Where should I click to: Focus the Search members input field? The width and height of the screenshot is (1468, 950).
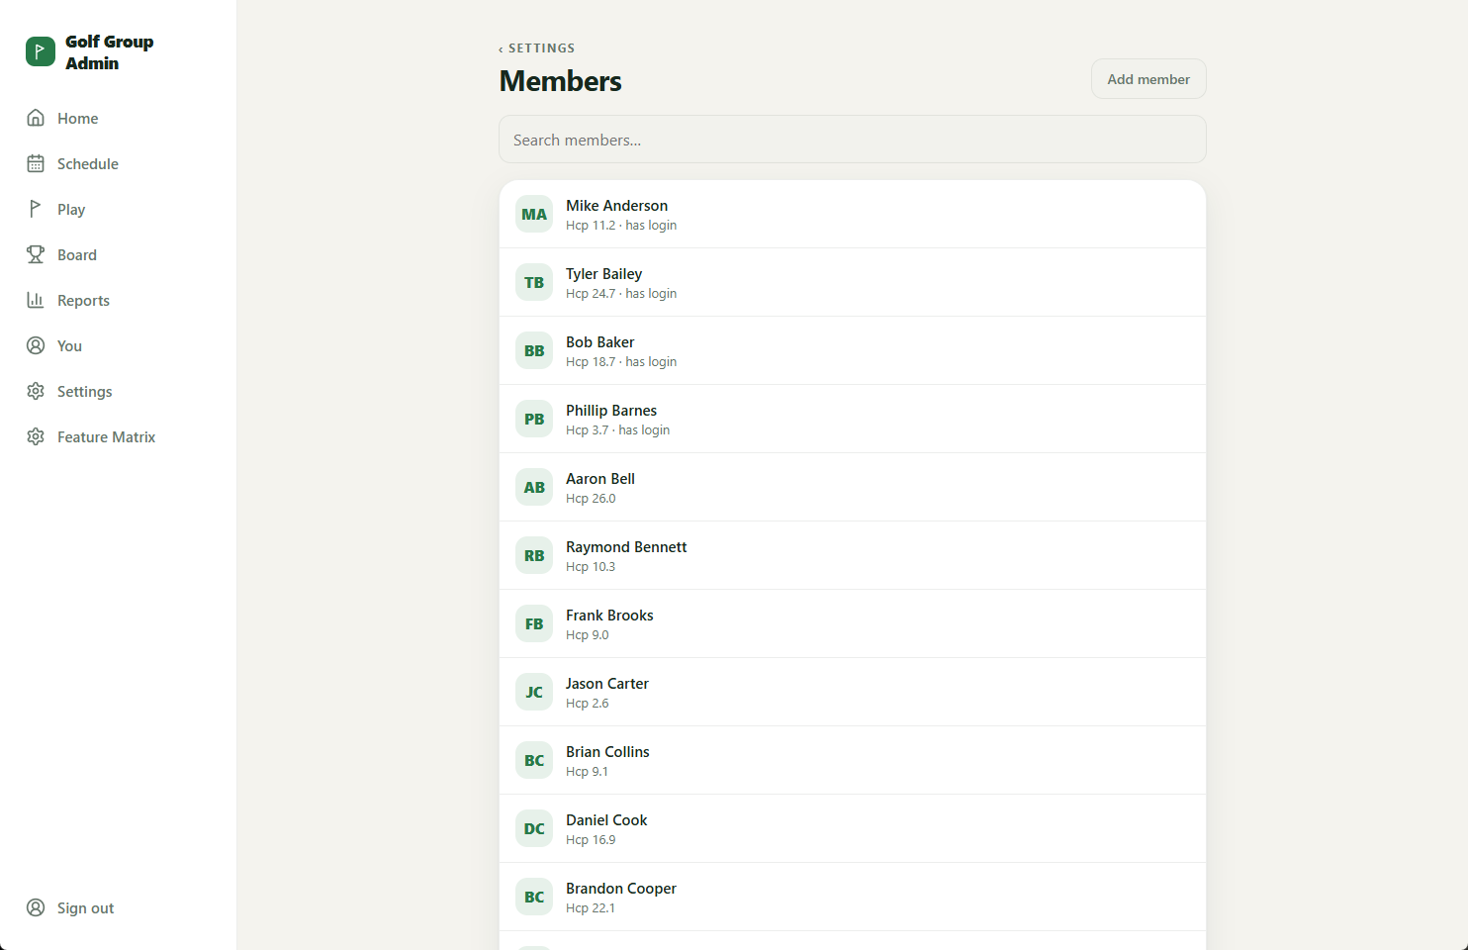tap(853, 140)
